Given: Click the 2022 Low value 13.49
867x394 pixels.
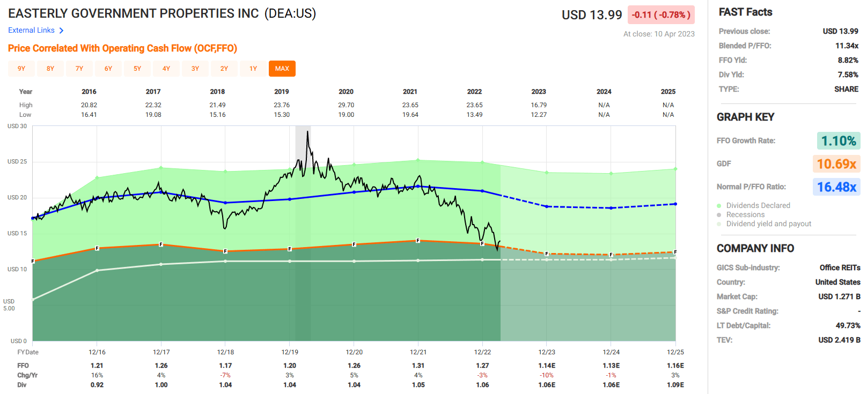Looking at the screenshot, I should point(474,115).
